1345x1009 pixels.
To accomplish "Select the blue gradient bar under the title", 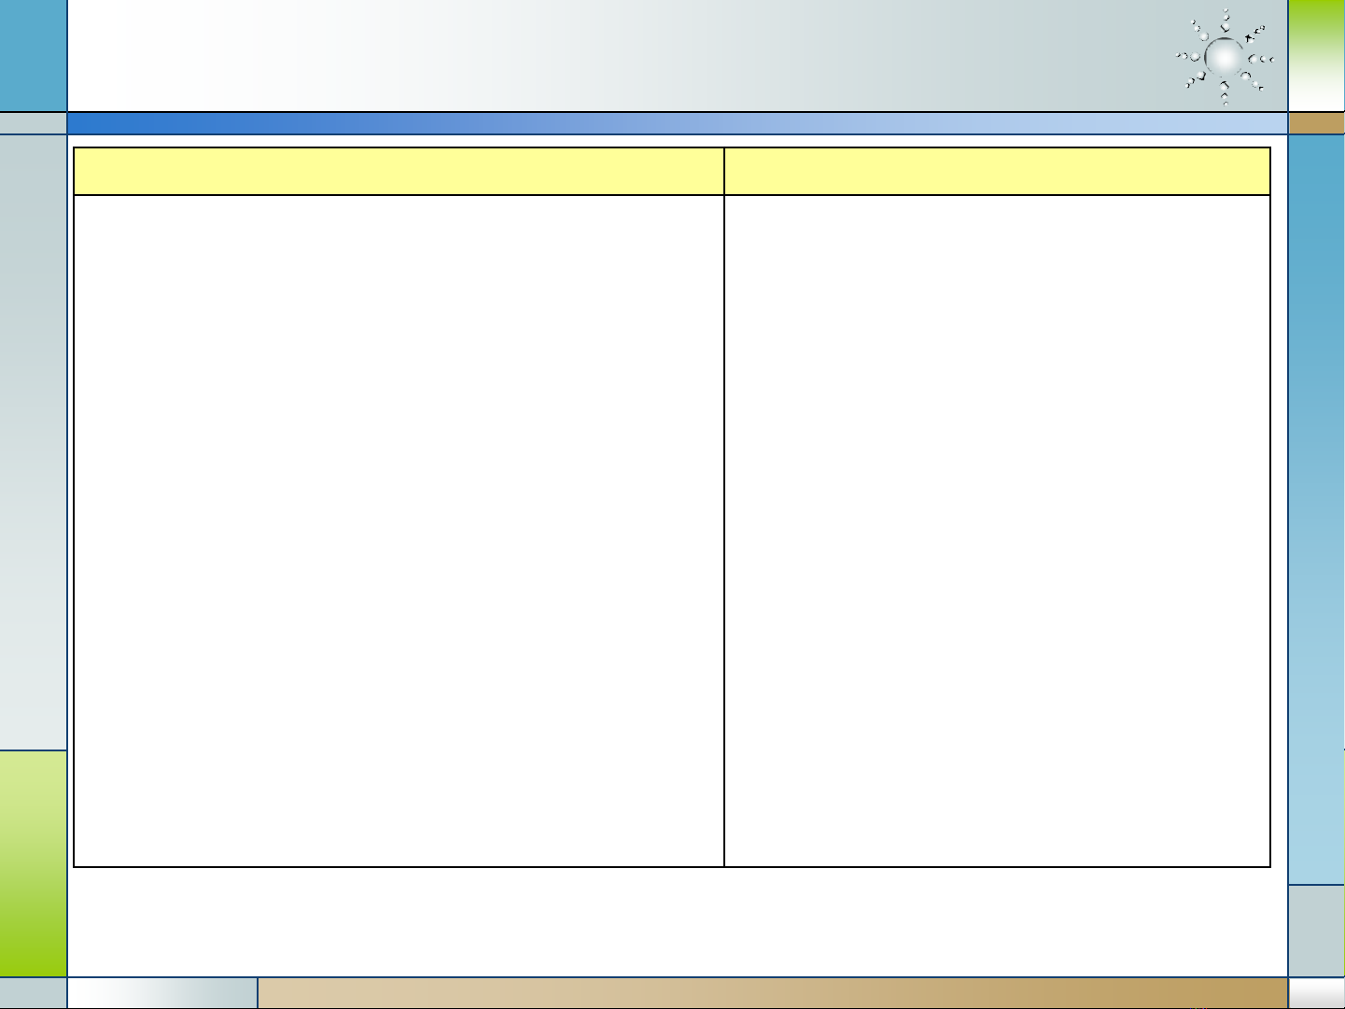I will click(x=678, y=123).
